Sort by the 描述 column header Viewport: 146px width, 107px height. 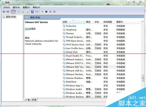(89, 22)
